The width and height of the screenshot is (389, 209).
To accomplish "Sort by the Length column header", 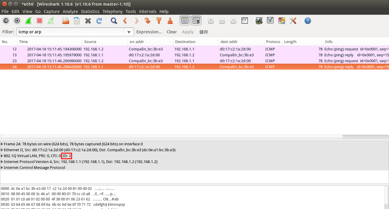I will click(303, 42).
